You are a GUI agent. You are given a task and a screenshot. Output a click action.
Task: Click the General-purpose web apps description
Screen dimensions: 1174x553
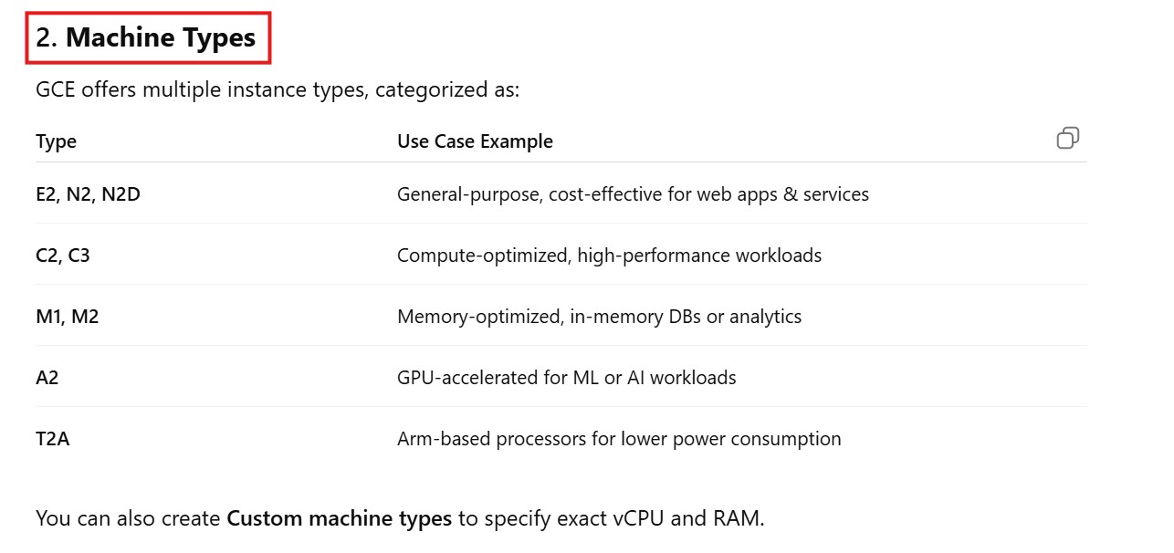click(x=633, y=194)
